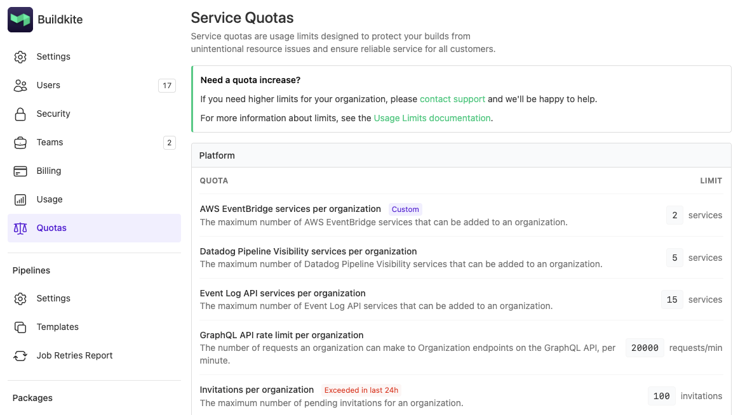Open the contact support link
The image size is (738, 415).
point(452,99)
